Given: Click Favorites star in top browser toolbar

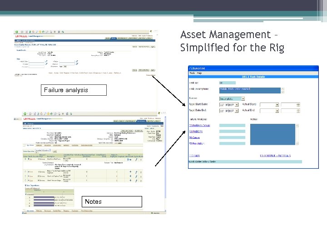Looking at the screenshot, I should [40, 32].
